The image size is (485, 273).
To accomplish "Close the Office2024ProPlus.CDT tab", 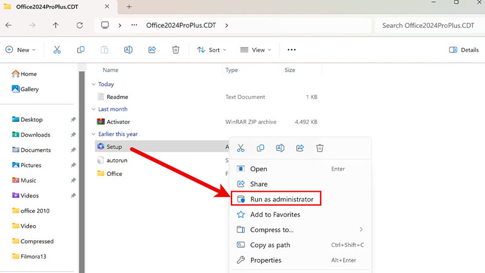I will [x=107, y=7].
